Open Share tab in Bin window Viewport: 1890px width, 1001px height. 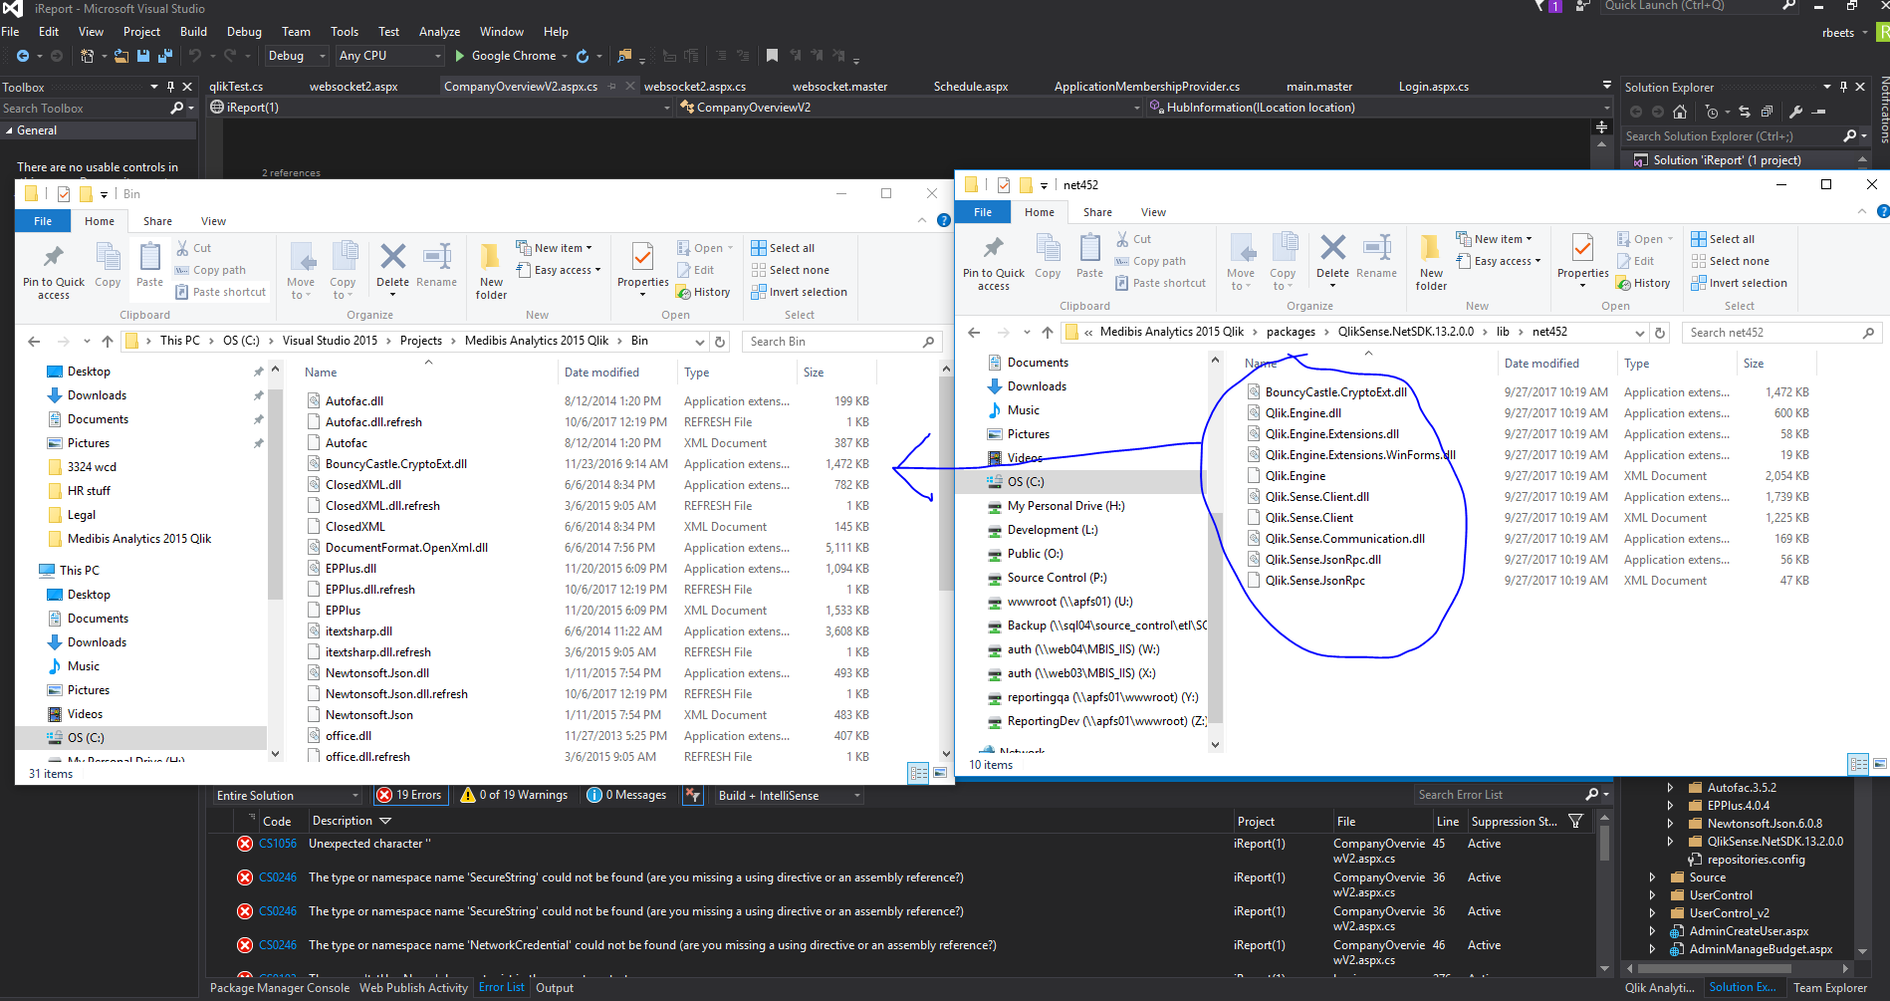pos(157,221)
